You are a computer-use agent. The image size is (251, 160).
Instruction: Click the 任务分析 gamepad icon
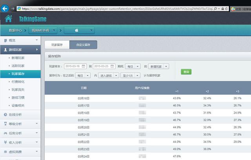point(5,133)
